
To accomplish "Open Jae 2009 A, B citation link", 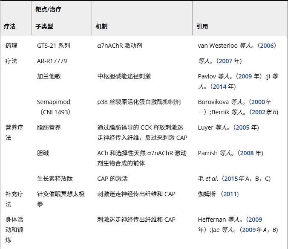I will 249,230.
